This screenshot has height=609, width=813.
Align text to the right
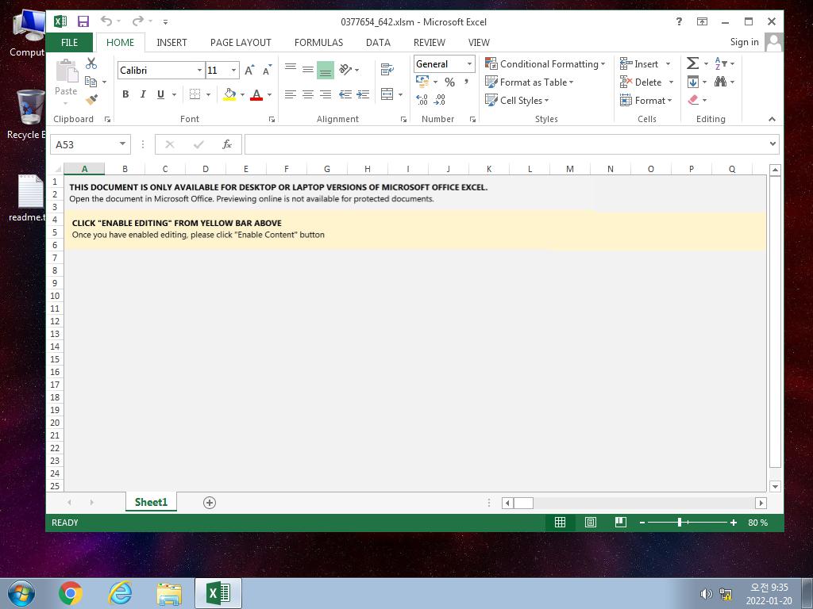pyautogui.click(x=326, y=94)
